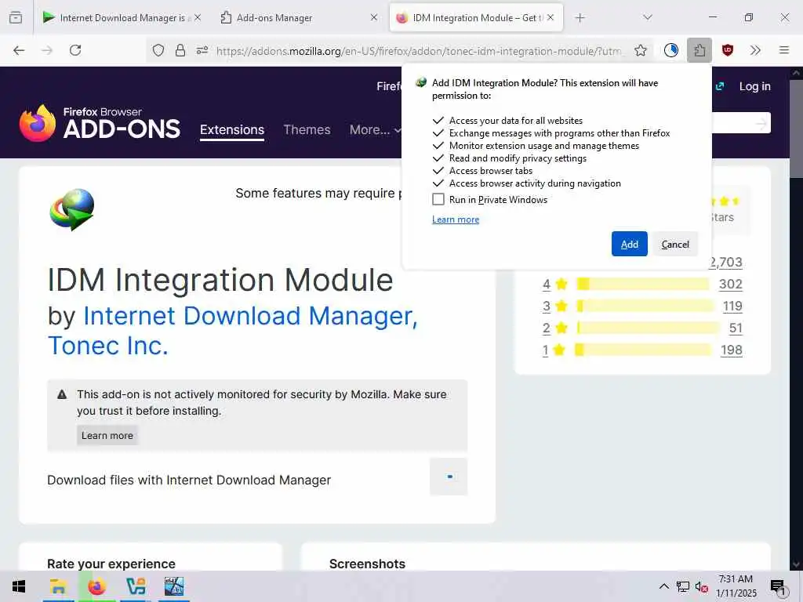Image resolution: width=803 pixels, height=602 pixels.
Task: Open the uBlock Origin shield icon
Action: click(x=727, y=50)
